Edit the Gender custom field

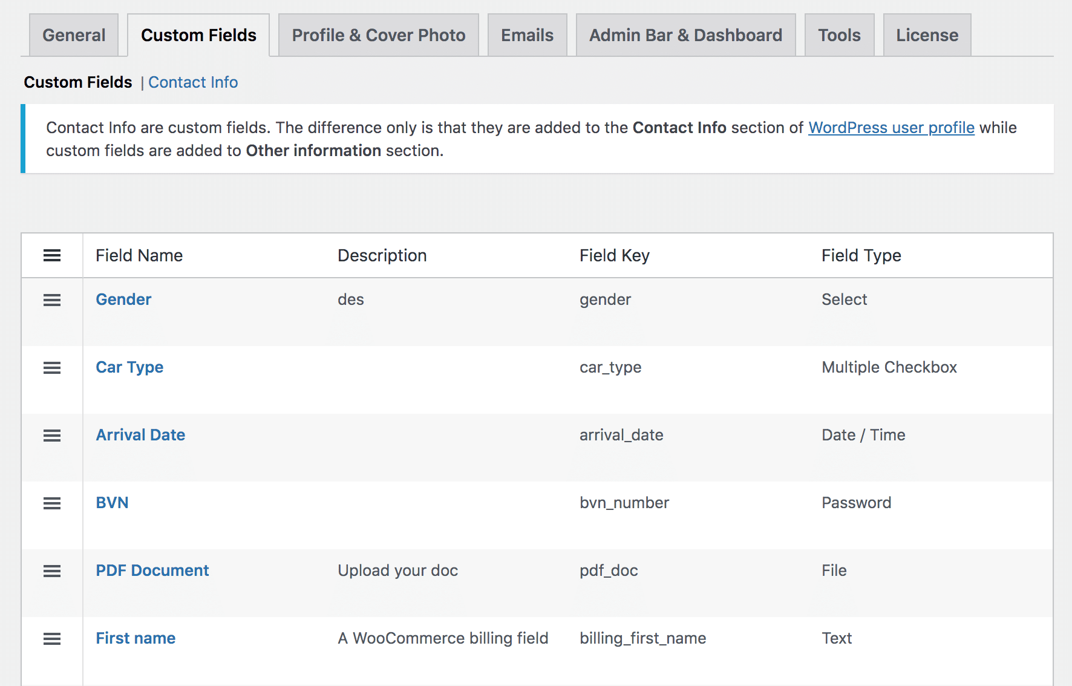pos(123,299)
